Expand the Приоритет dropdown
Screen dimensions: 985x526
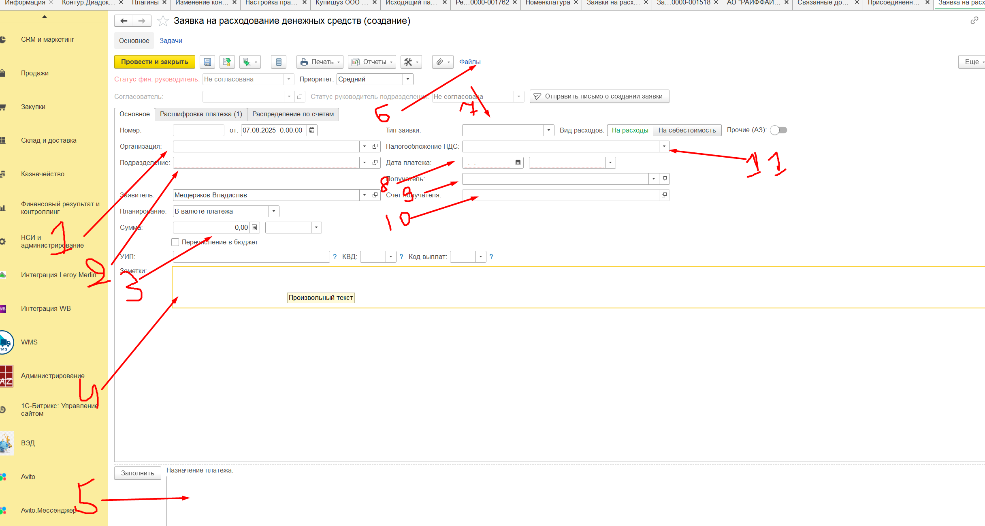[x=408, y=79]
